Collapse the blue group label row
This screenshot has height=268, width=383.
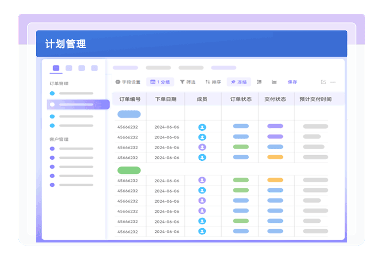click(129, 114)
